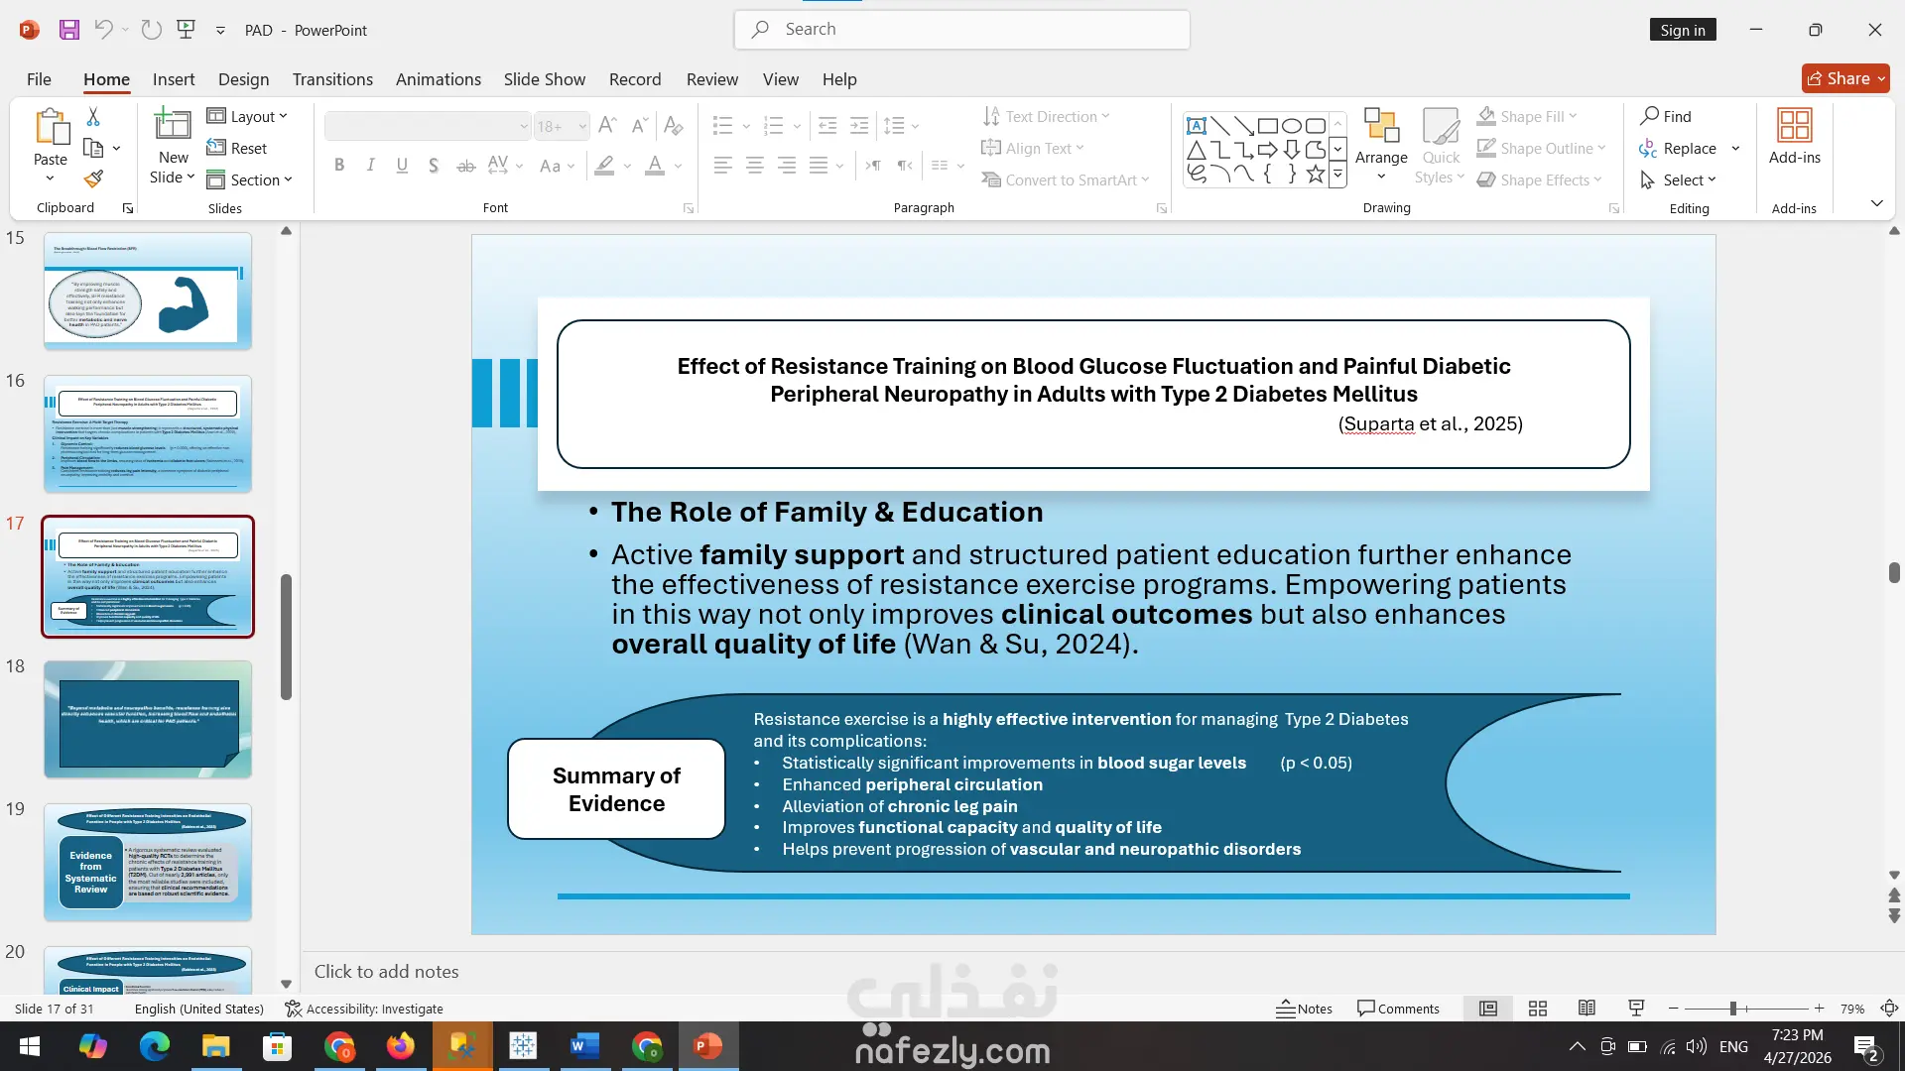Click the zoom slider handle

pyautogui.click(x=1733, y=1009)
